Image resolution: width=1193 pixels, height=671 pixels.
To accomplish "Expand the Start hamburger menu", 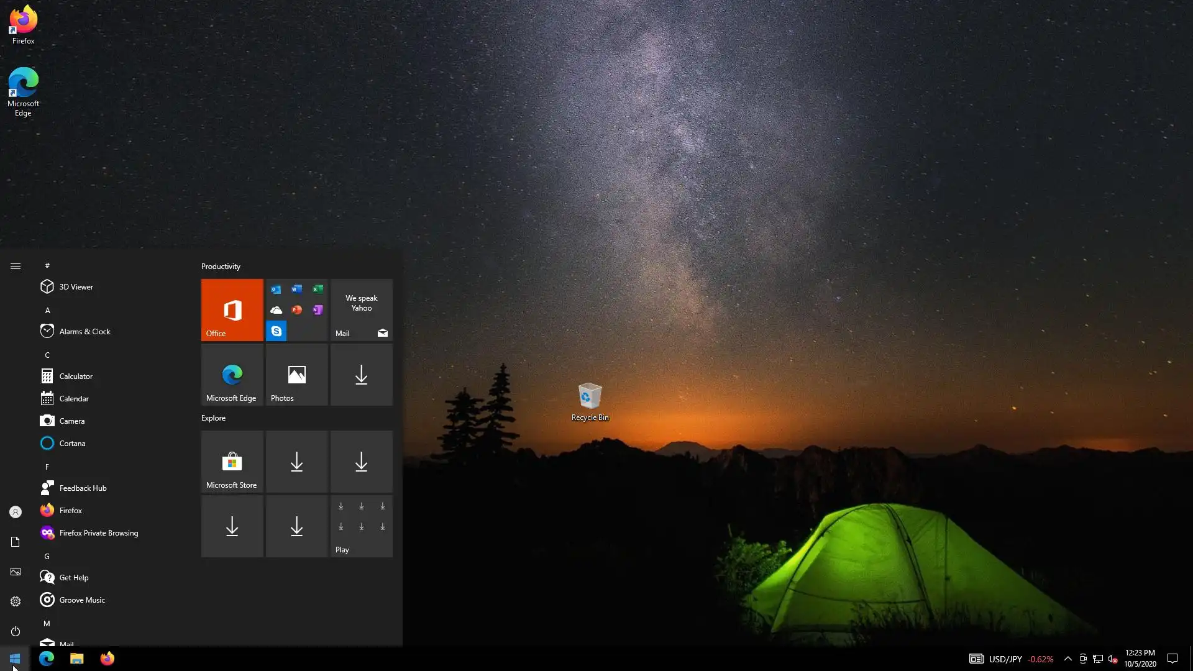I will coord(16,266).
